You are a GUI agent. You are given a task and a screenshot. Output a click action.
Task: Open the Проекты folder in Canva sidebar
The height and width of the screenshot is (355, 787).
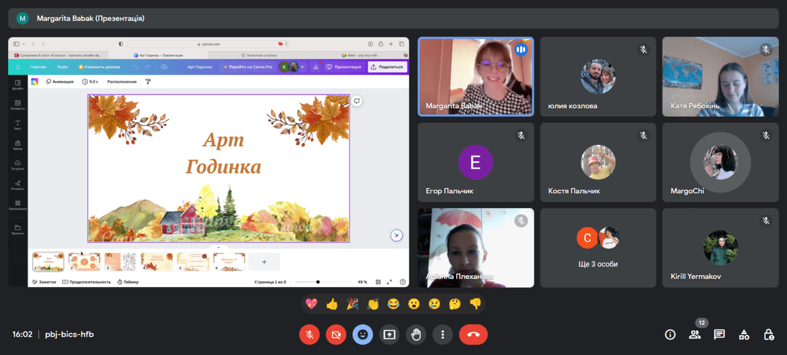[x=17, y=229]
